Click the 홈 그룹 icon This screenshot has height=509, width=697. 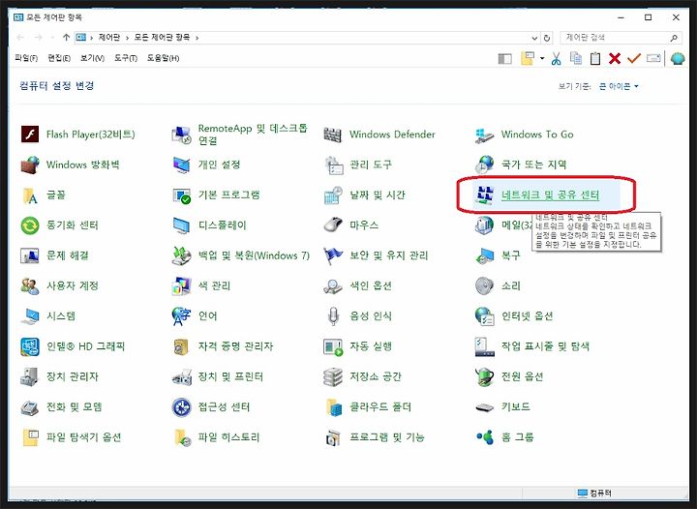pos(485,437)
